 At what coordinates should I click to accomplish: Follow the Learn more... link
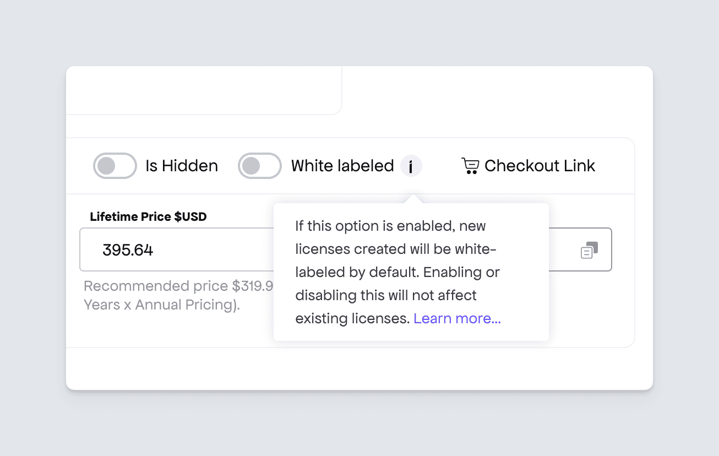point(457,318)
